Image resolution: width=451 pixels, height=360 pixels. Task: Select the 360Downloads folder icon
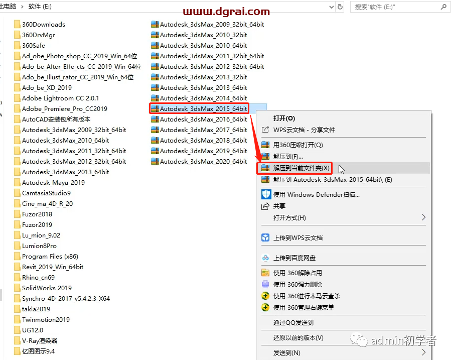point(17,24)
